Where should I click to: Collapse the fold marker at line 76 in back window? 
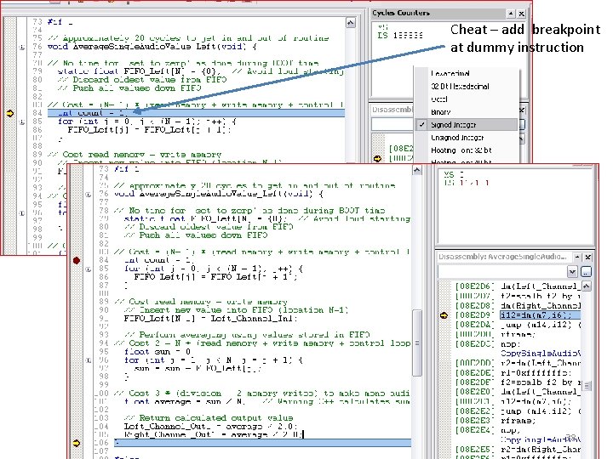pos(22,48)
